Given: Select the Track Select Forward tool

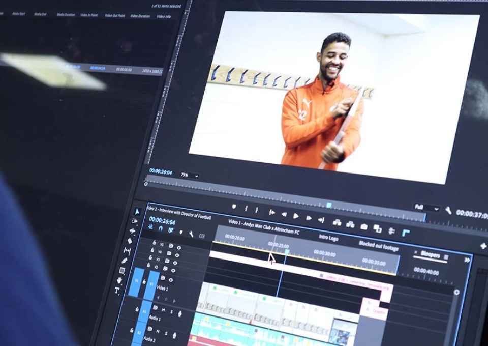Looking at the screenshot, I should 134,221.
